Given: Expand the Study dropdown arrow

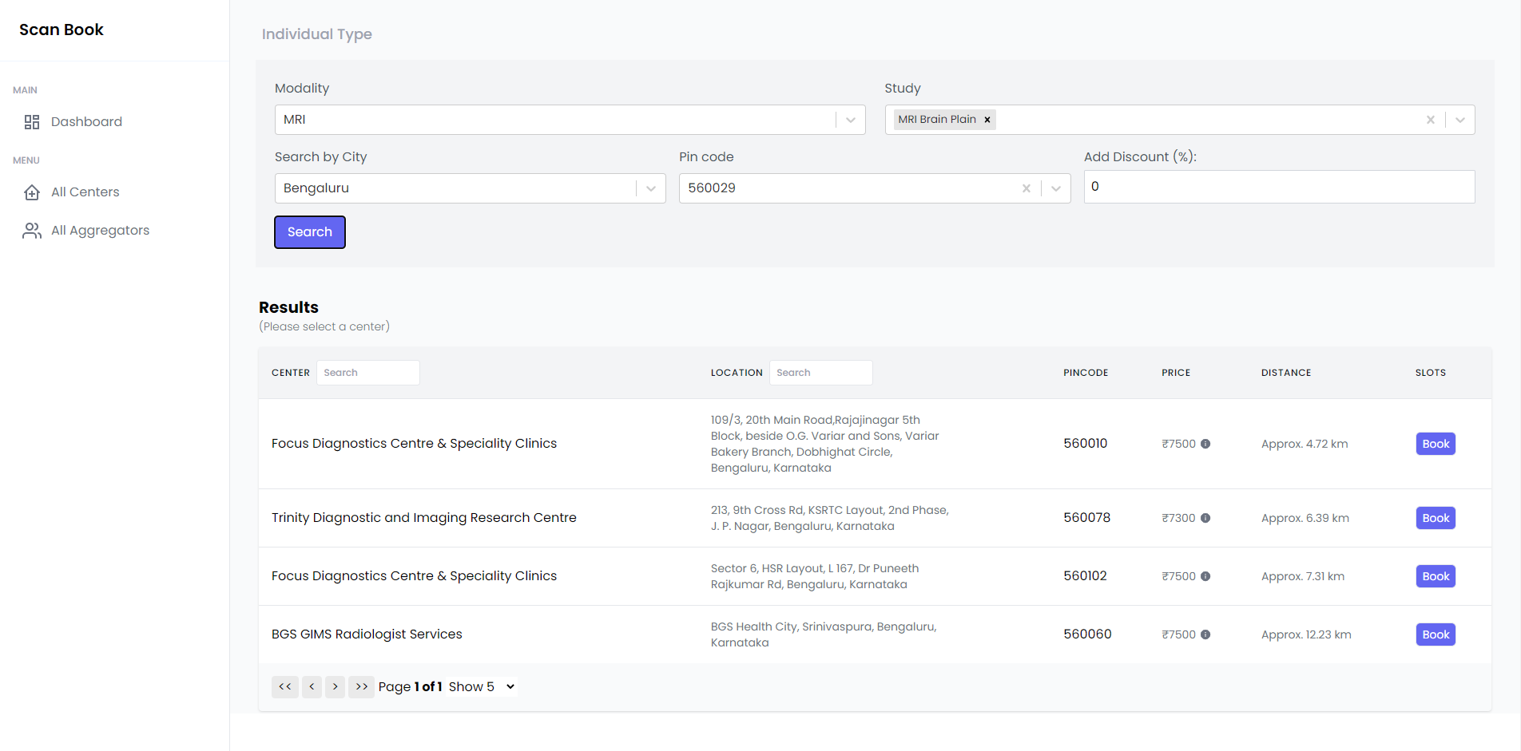Looking at the screenshot, I should [x=1460, y=120].
